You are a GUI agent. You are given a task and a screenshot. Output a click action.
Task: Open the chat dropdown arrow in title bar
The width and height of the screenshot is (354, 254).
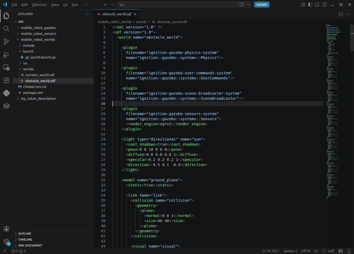click(x=248, y=4)
